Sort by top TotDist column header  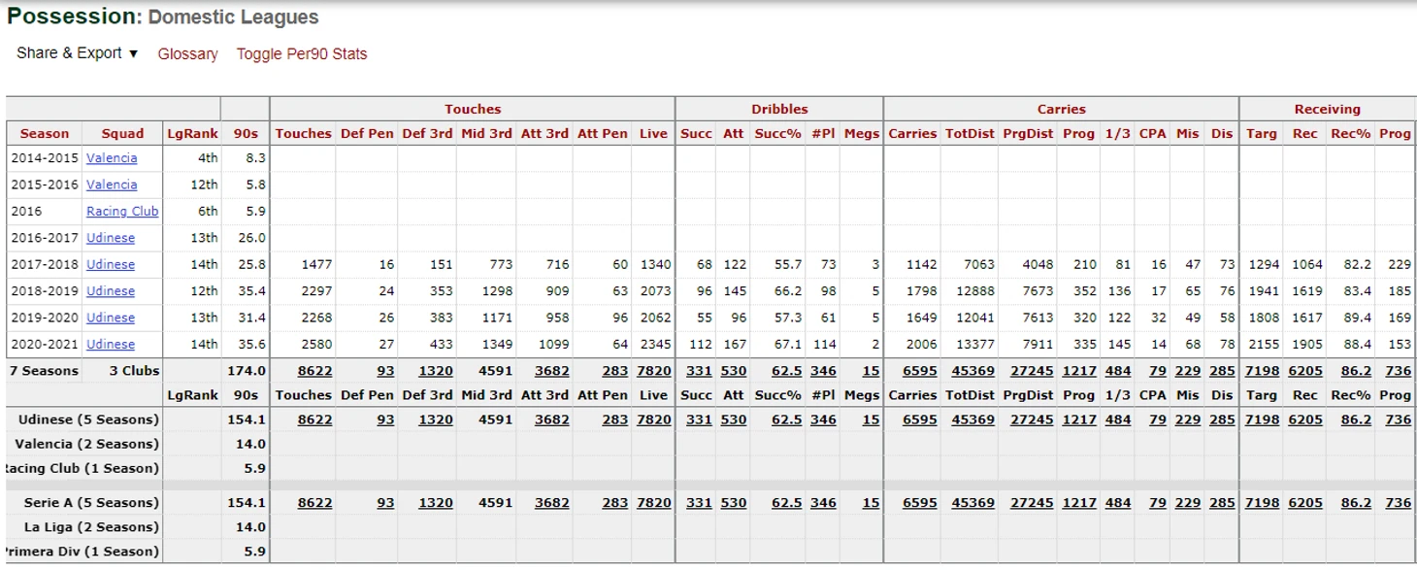click(x=970, y=134)
